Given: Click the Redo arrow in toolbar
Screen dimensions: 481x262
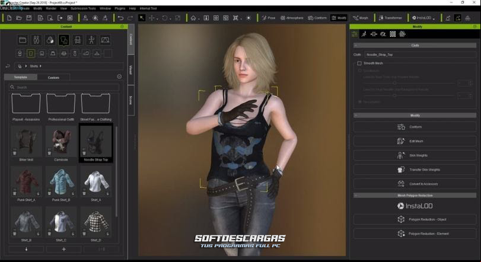Looking at the screenshot, I should point(130,18).
